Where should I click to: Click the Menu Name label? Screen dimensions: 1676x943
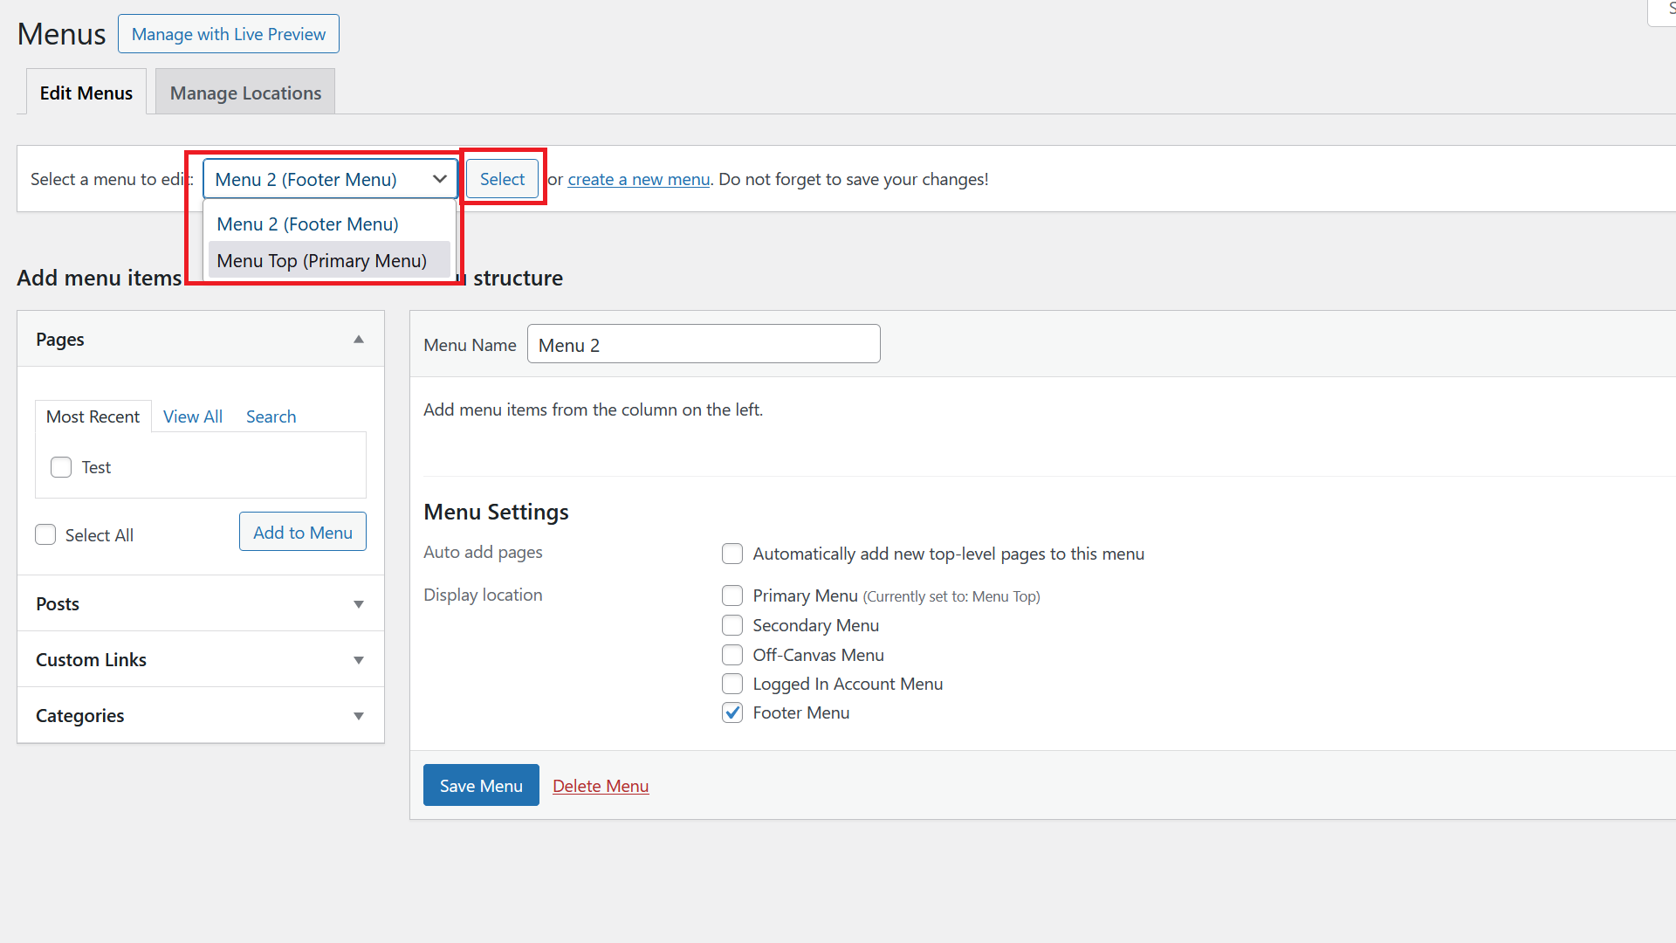tap(470, 345)
